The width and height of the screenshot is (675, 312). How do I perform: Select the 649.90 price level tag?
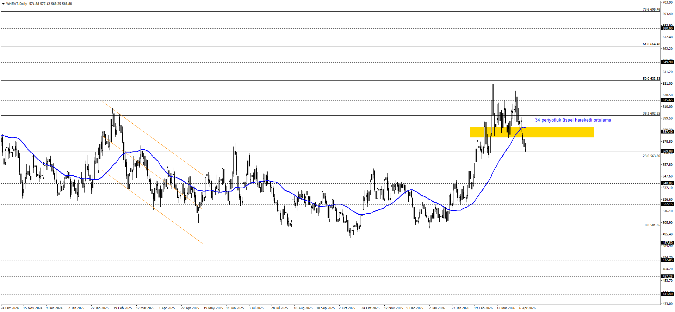pos(667,62)
